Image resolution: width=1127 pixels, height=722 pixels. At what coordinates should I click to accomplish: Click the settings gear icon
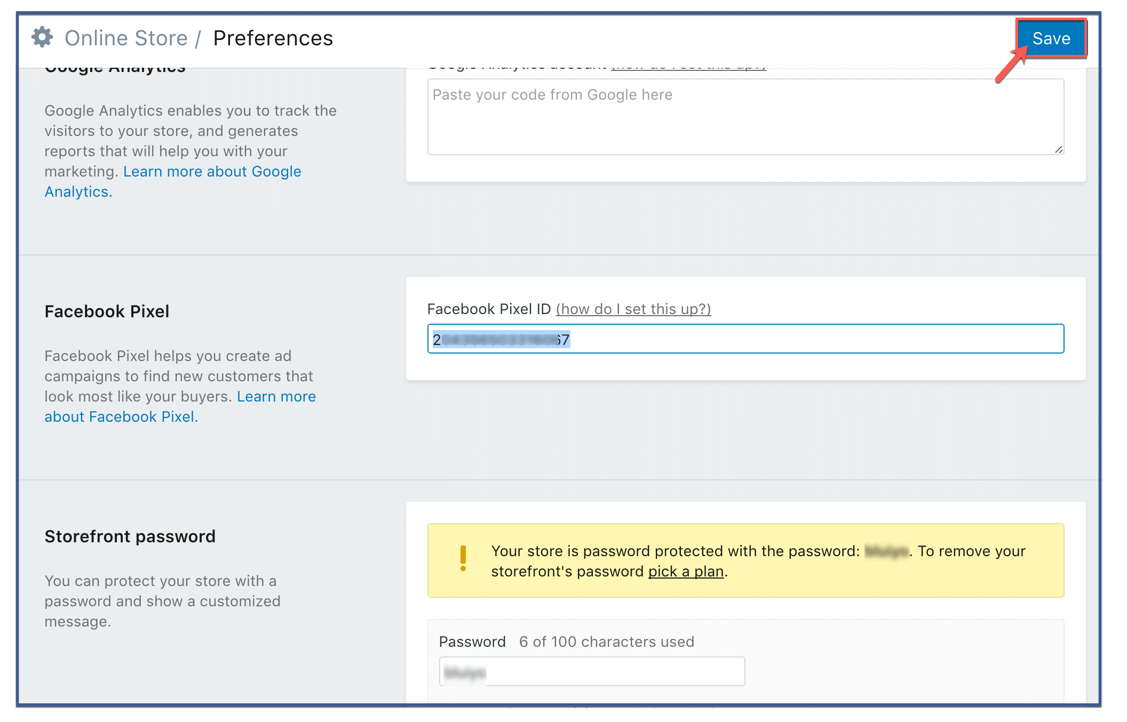(x=42, y=37)
